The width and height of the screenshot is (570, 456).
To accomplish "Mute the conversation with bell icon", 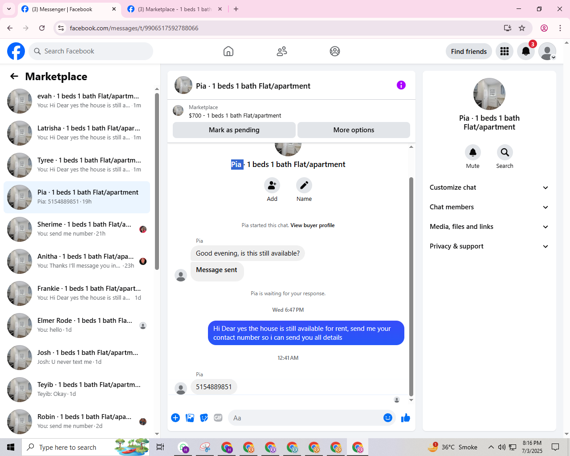I will coord(473,152).
